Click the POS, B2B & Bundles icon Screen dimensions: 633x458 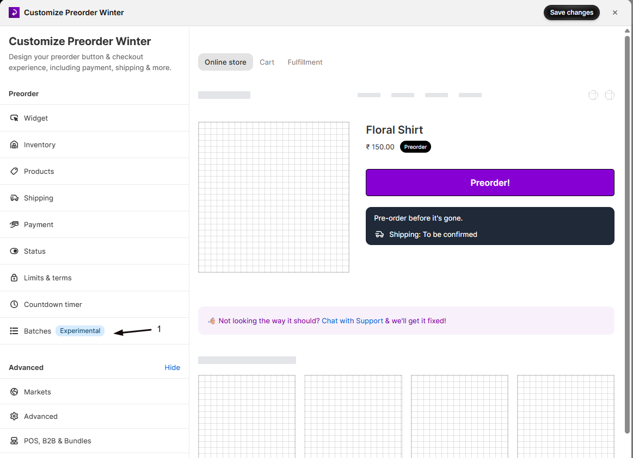14,441
